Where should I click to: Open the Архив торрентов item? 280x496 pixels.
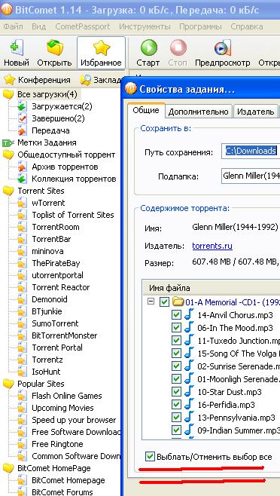[x=65, y=167]
